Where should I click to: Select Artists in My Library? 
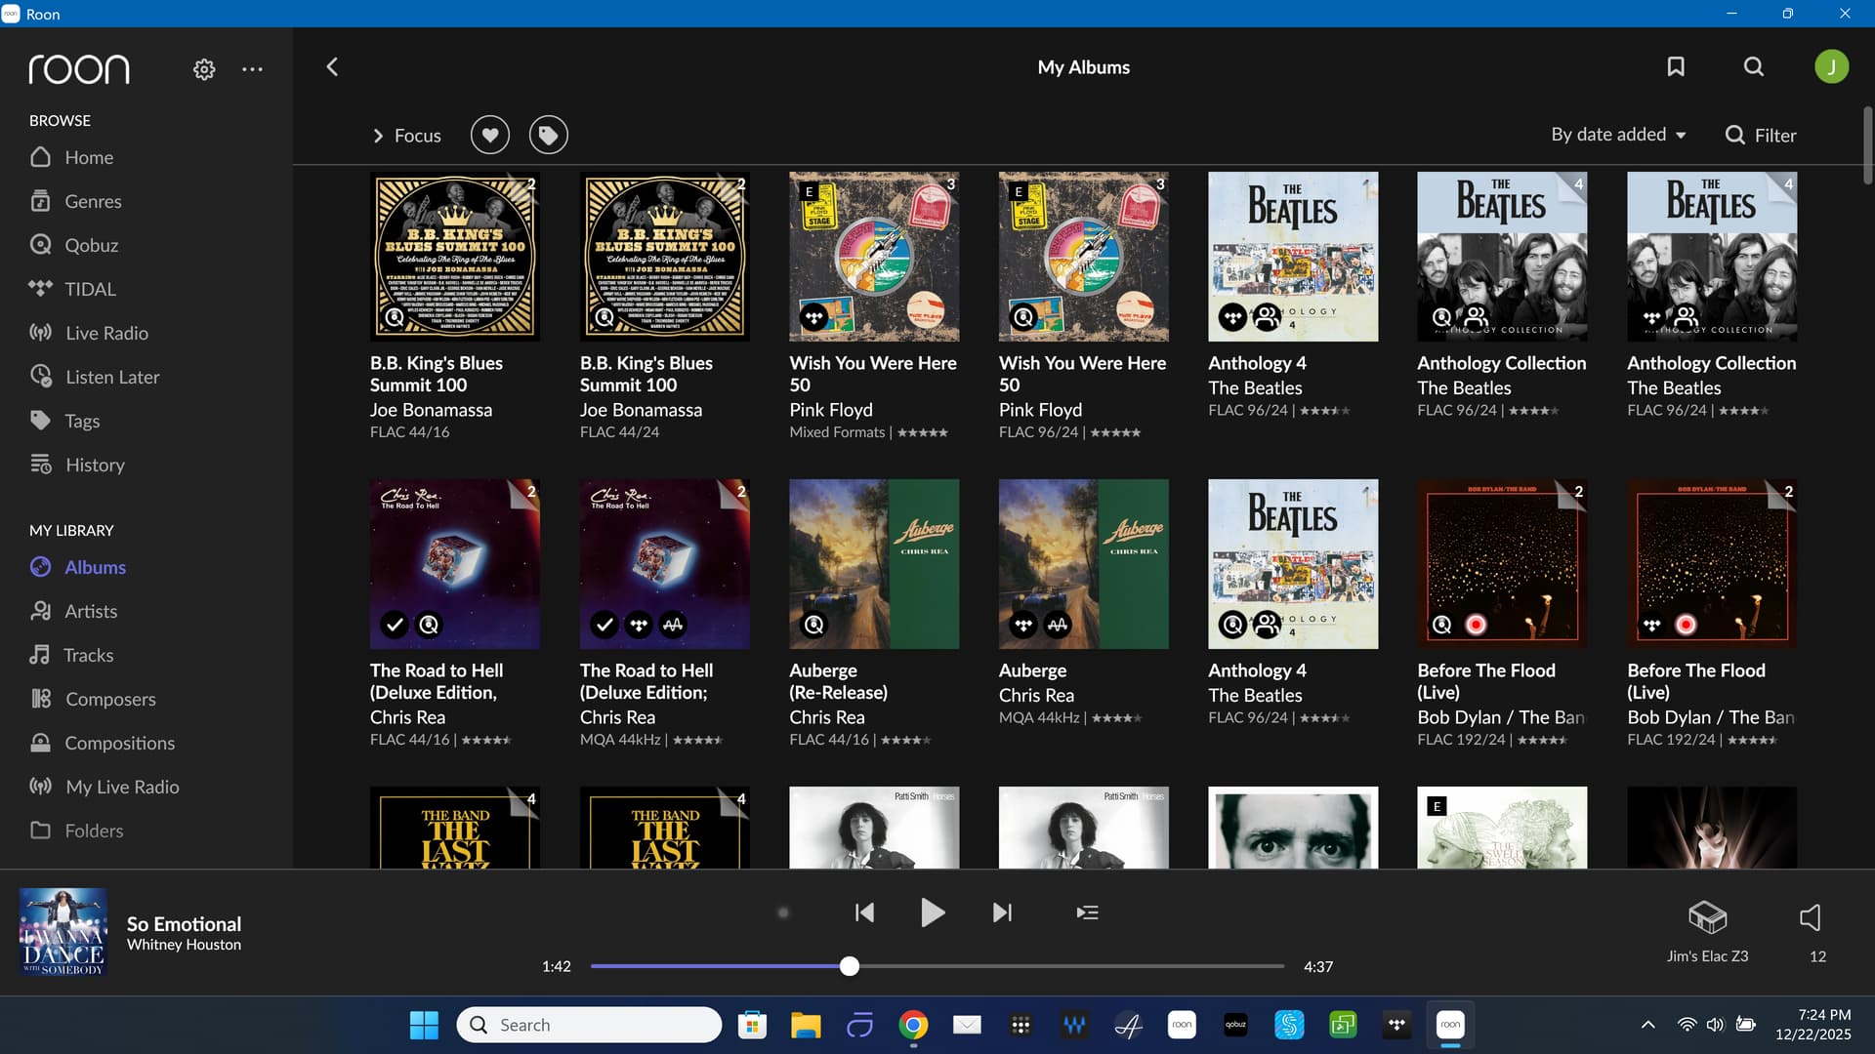91,611
